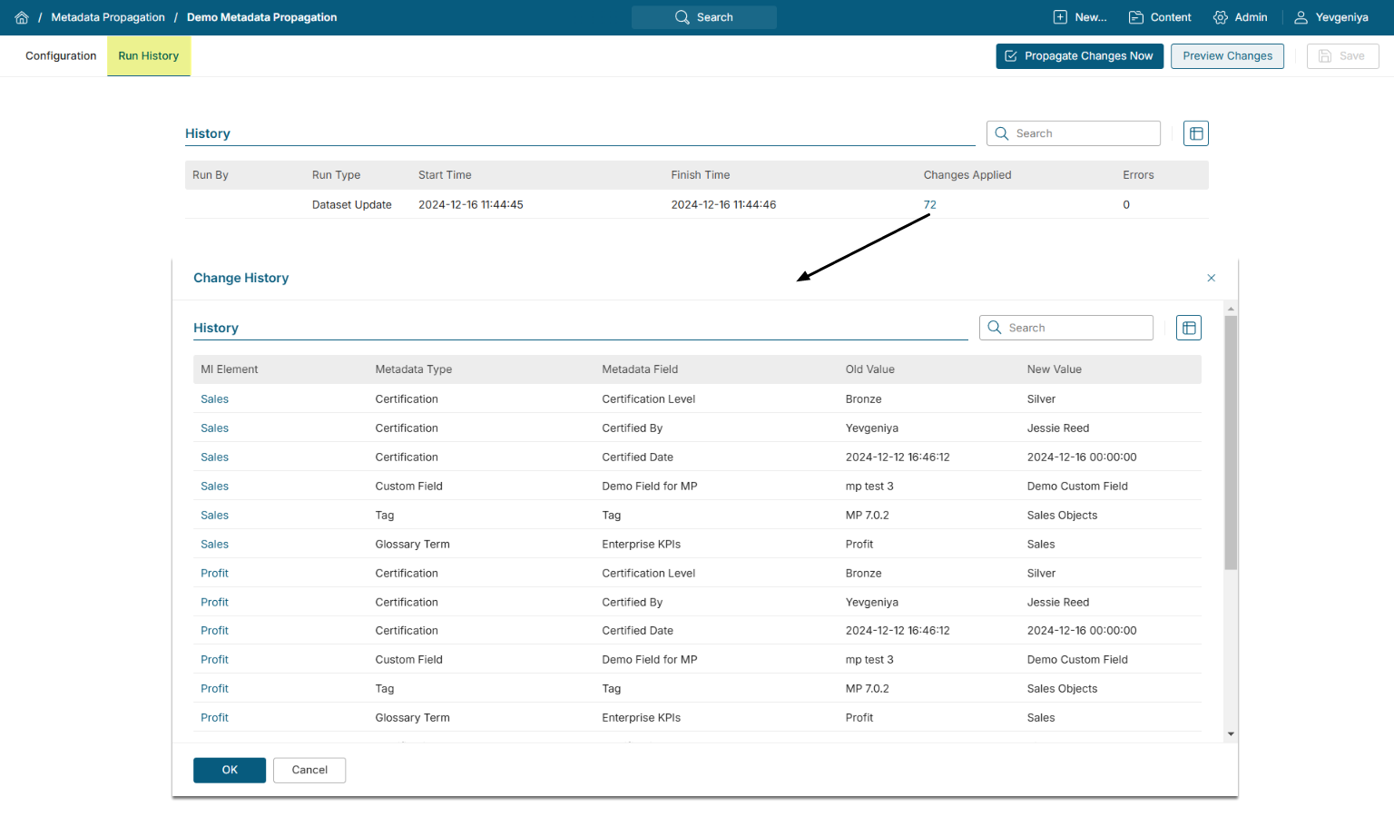This screenshot has height=836, width=1394.
Task: Click Propagate Changes Now button
Action: point(1079,56)
